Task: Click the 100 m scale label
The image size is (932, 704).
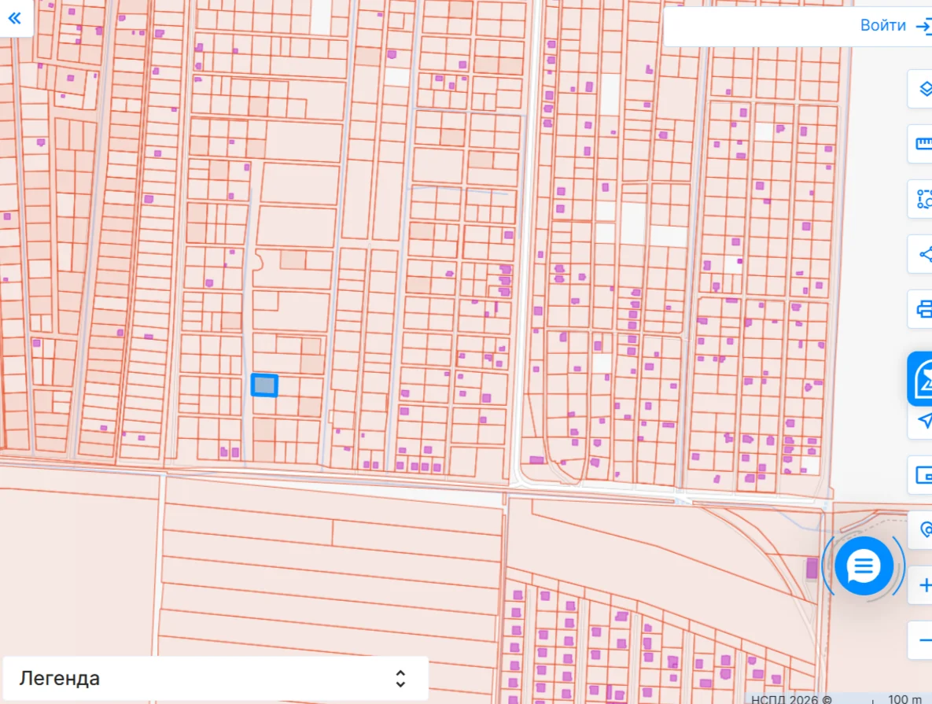Action: (904, 698)
